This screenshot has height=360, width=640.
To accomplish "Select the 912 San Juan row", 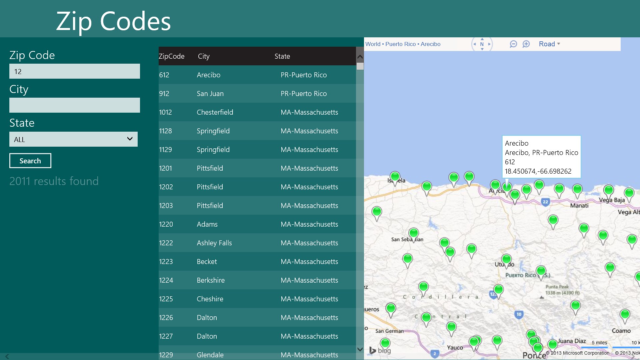I will (x=257, y=94).
